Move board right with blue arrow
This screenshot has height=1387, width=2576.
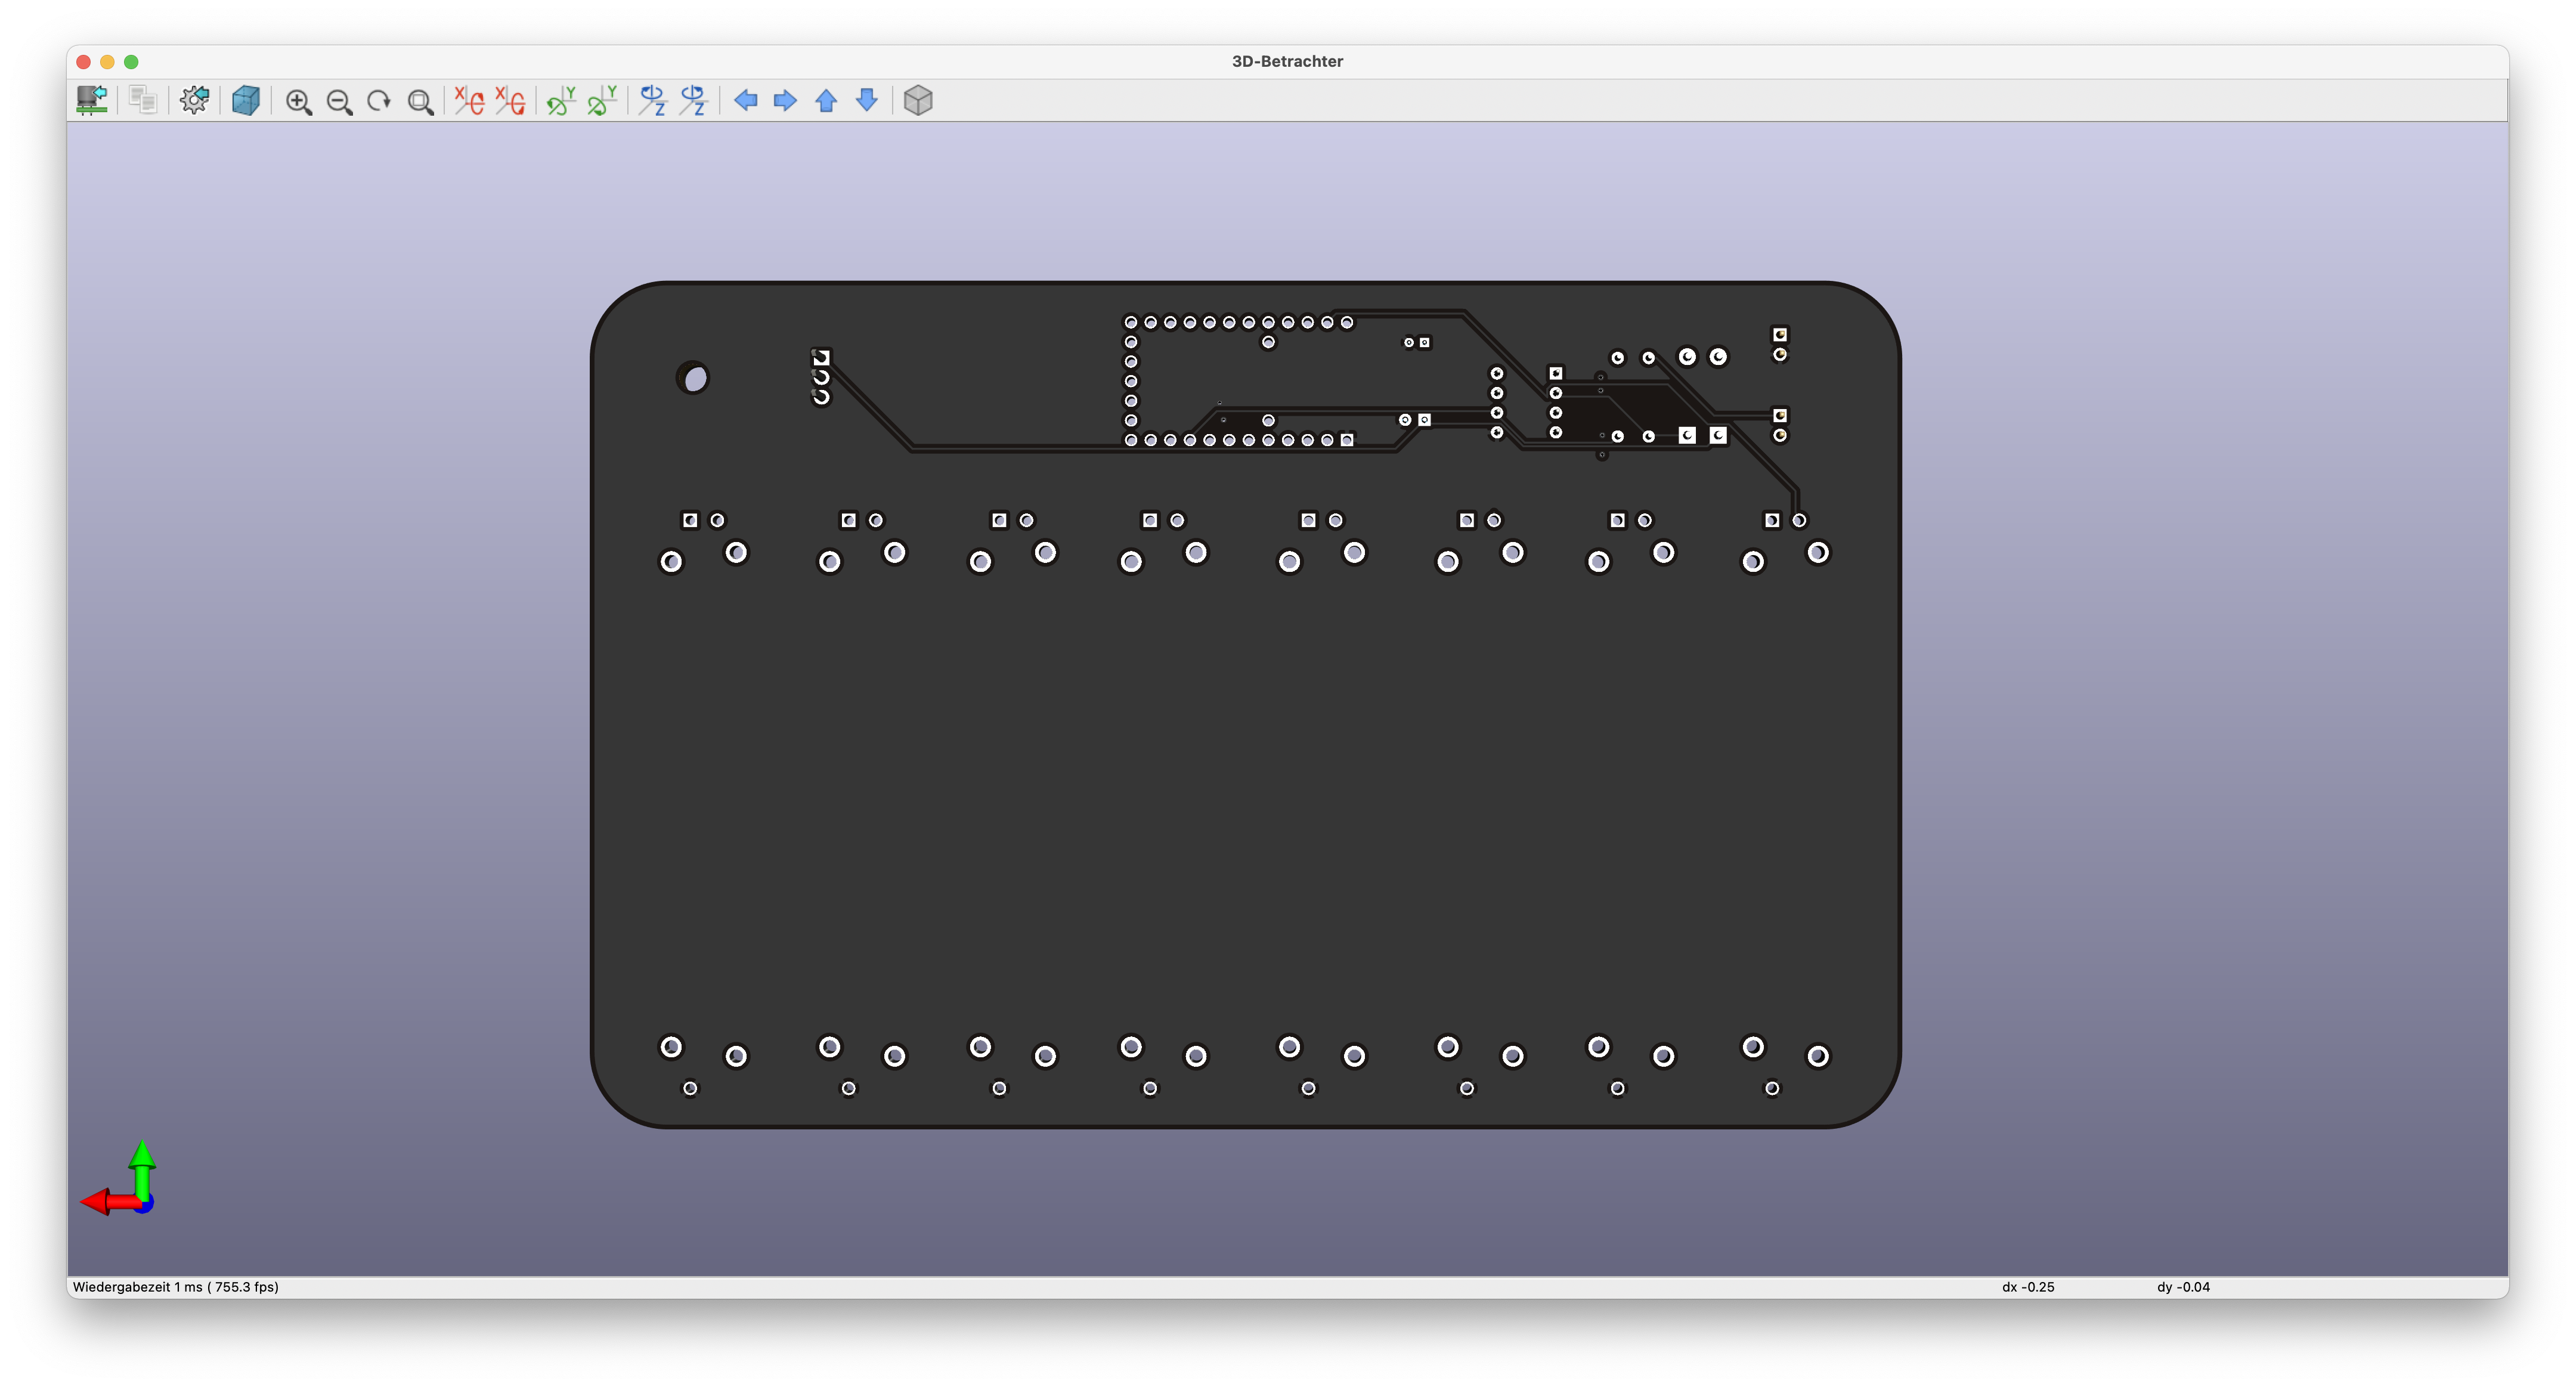point(785,100)
